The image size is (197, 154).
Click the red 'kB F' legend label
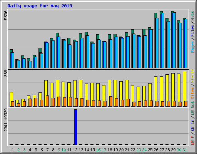tap(192, 141)
